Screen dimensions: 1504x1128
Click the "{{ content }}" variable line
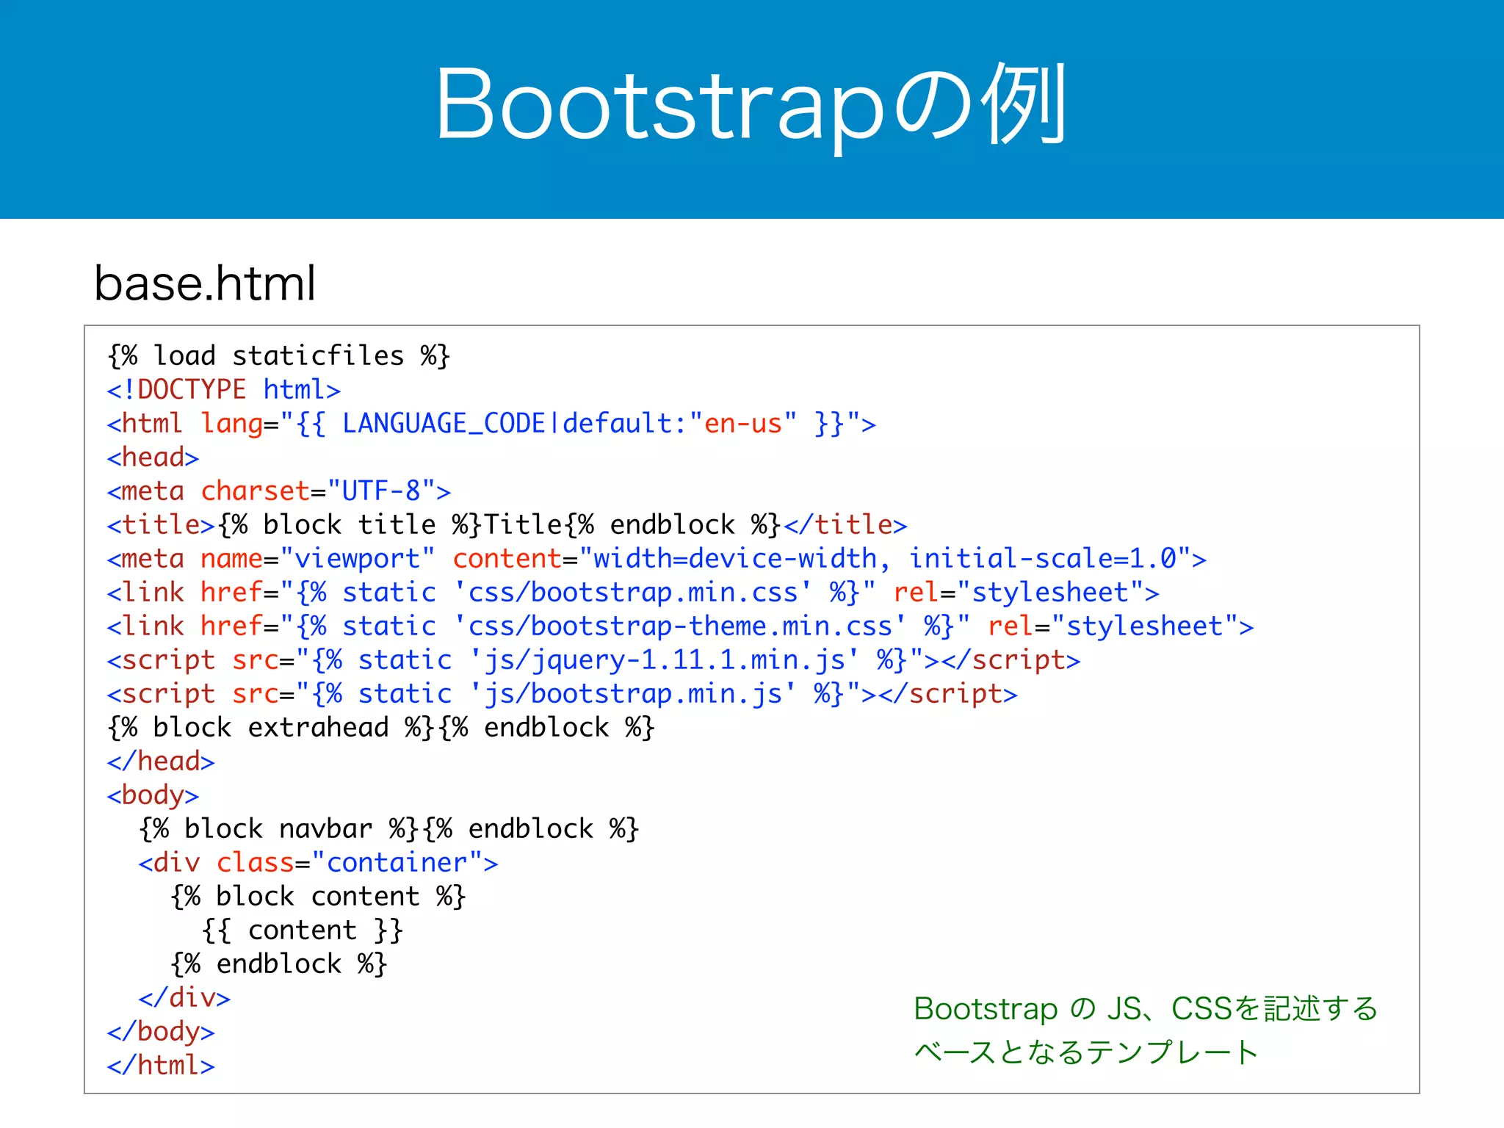click(302, 930)
